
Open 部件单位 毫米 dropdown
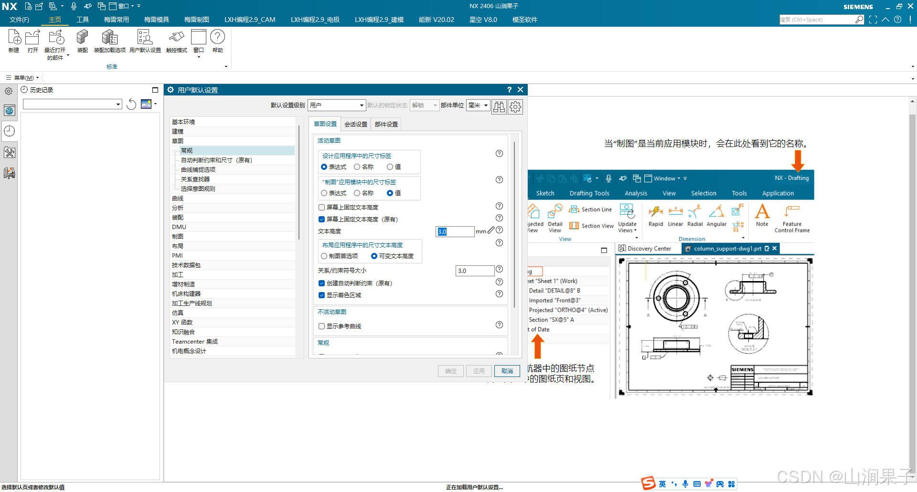[x=478, y=105]
